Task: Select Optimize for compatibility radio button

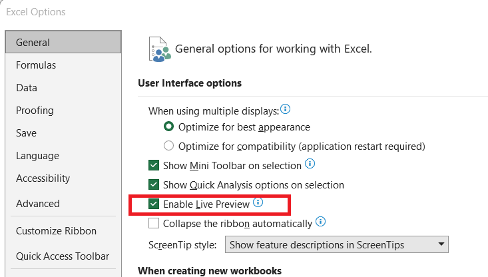Action: 168,146
